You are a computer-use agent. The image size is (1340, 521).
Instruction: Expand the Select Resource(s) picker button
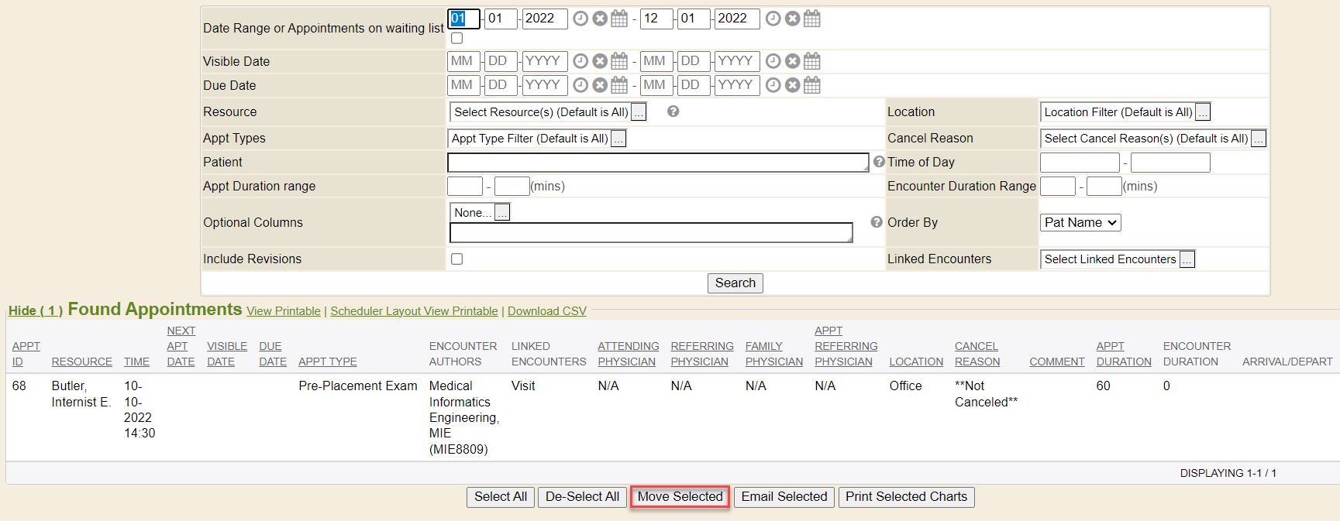(639, 113)
